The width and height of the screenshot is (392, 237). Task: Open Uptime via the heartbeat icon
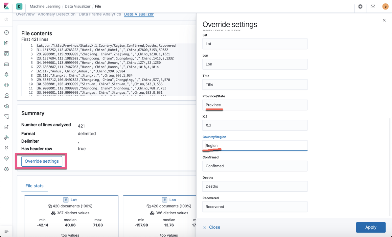coord(7,159)
